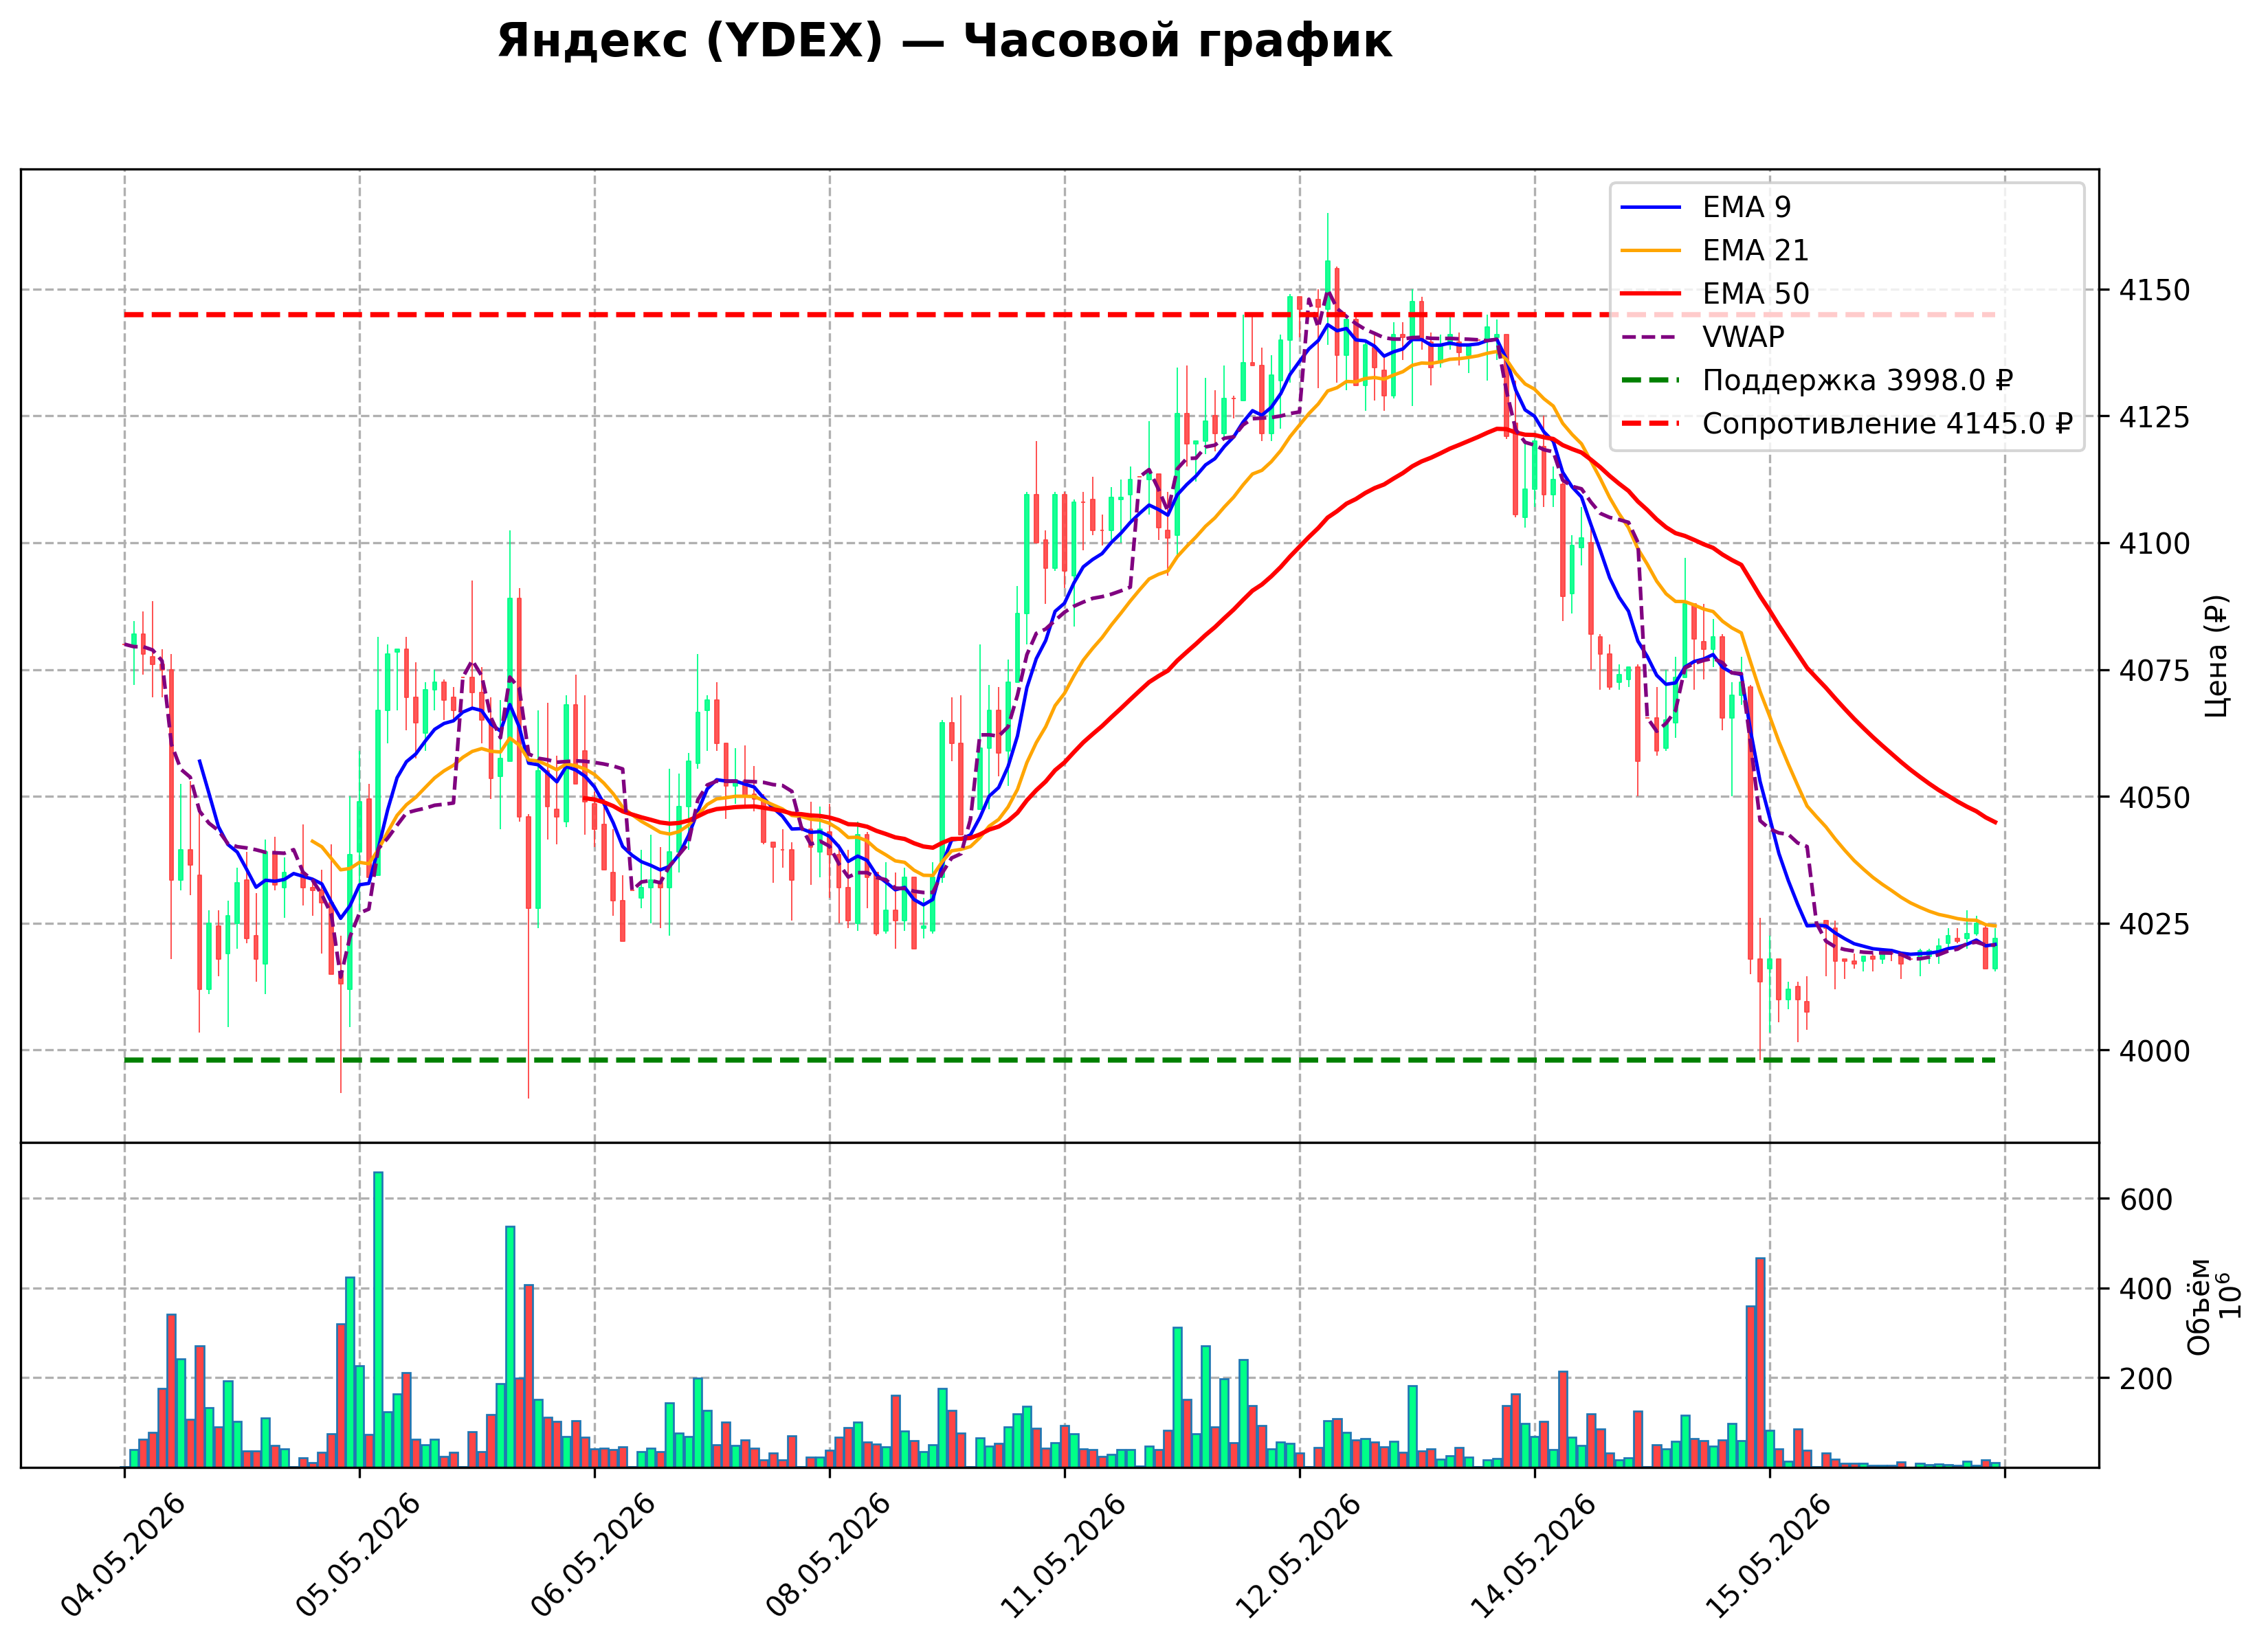Click the red dashed resistance legend sample
This screenshot has width=2268, height=1644.
click(x=1651, y=424)
